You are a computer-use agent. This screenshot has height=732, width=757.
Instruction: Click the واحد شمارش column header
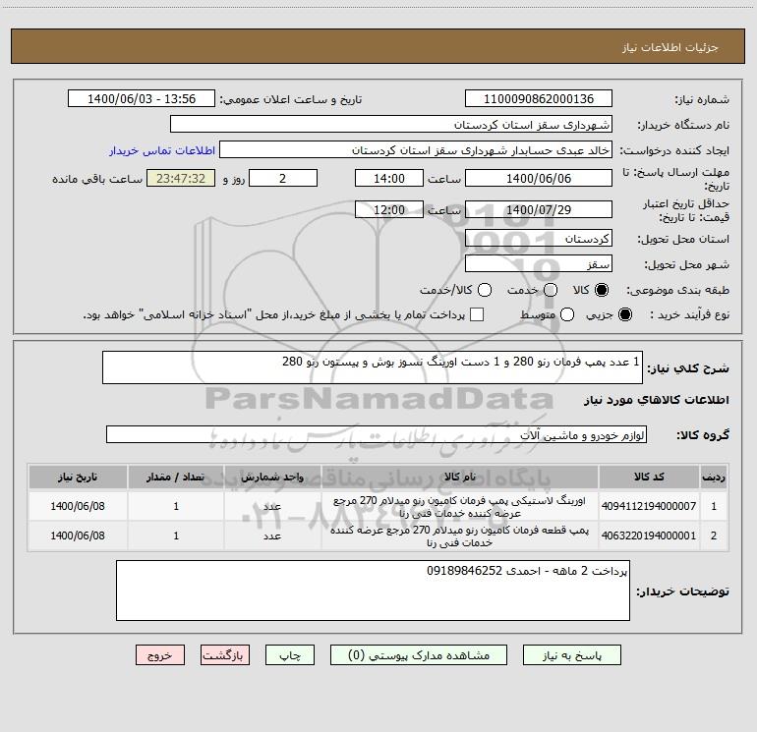click(272, 477)
